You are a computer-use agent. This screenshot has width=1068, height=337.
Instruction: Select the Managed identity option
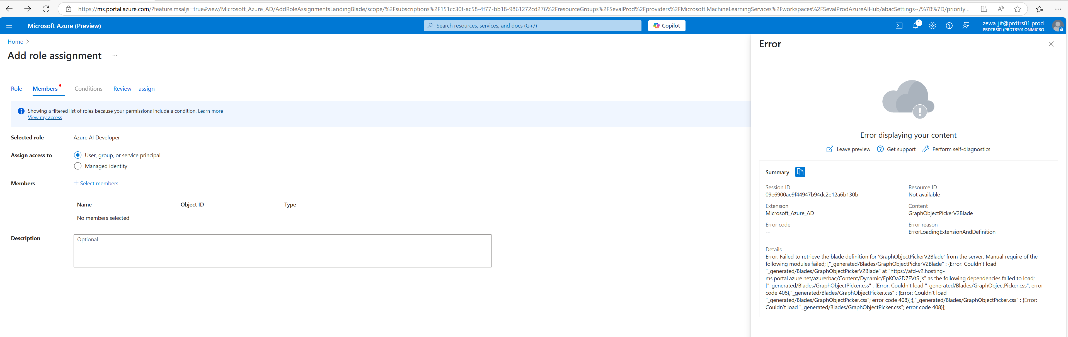(78, 166)
